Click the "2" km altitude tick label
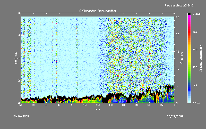206x129 pixels. pos(19,80)
